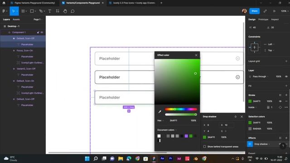Pick a color with the eyedropper

[x=160, y=111]
